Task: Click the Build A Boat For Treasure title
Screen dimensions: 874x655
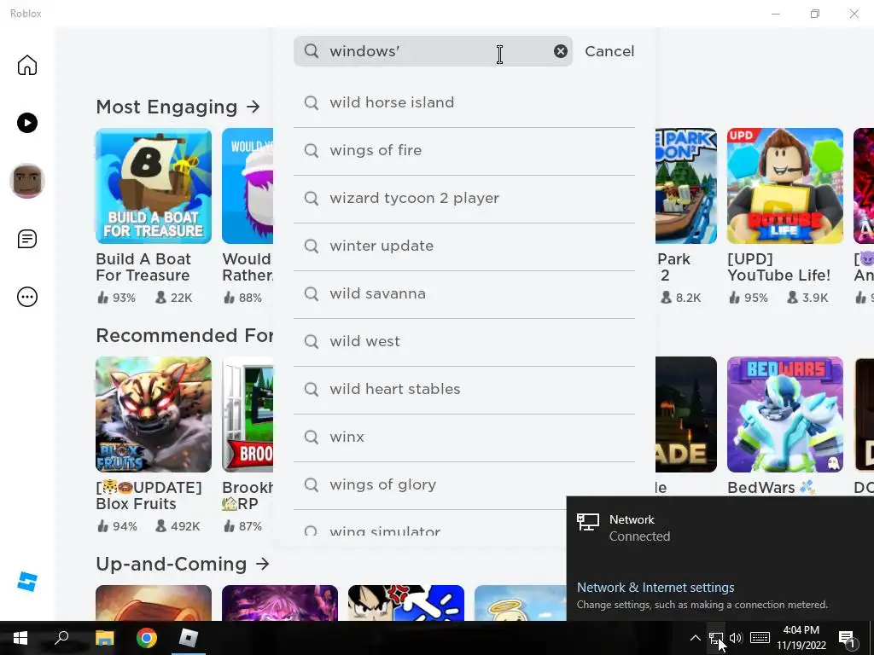Action: 143,267
